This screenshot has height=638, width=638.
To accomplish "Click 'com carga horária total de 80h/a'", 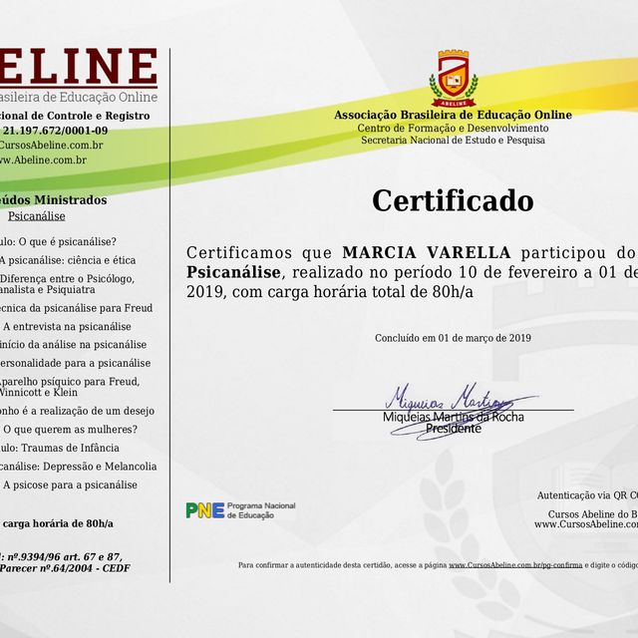I will pyautogui.click(x=353, y=292).
